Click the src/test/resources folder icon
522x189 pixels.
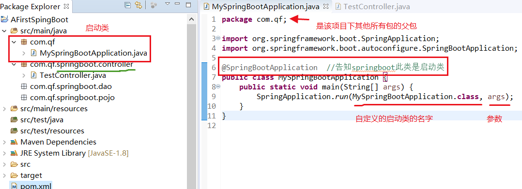click(15, 131)
